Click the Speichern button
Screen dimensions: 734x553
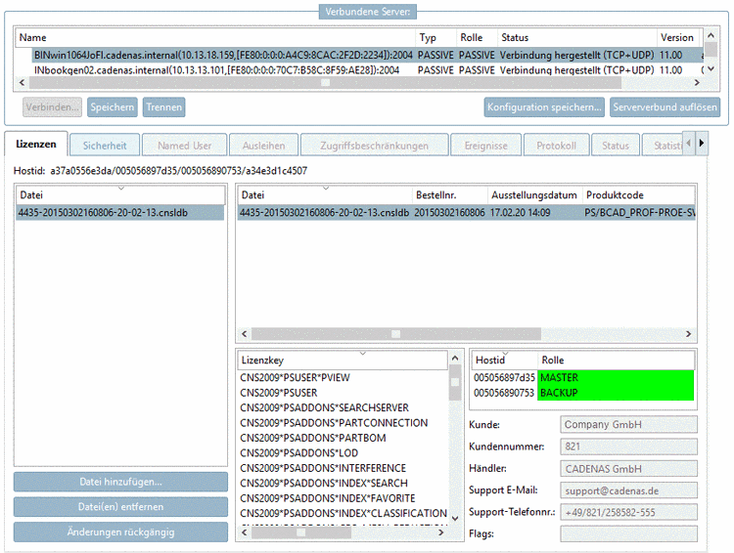113,107
